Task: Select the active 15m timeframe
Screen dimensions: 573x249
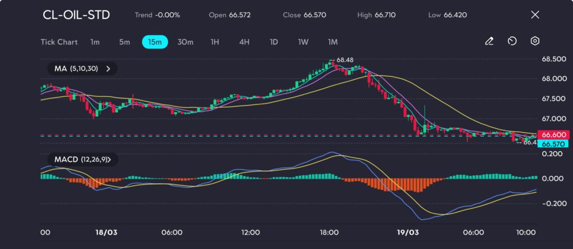Action: point(155,42)
